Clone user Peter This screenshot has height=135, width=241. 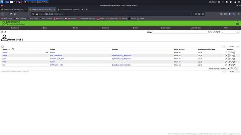(232, 62)
